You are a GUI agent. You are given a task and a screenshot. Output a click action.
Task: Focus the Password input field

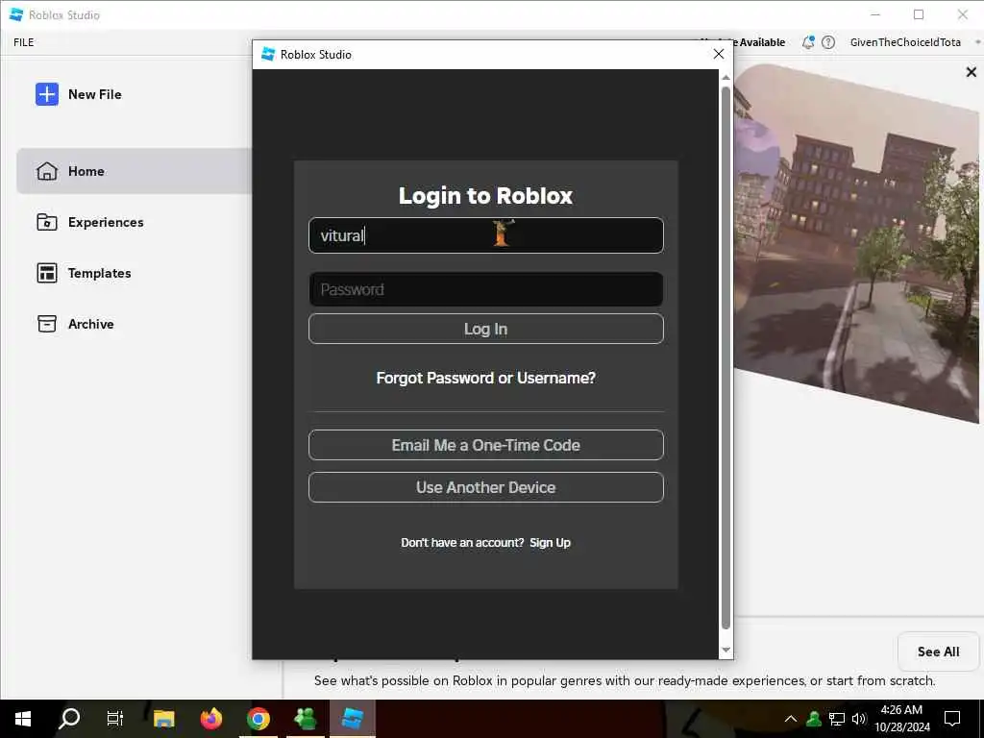(x=485, y=289)
